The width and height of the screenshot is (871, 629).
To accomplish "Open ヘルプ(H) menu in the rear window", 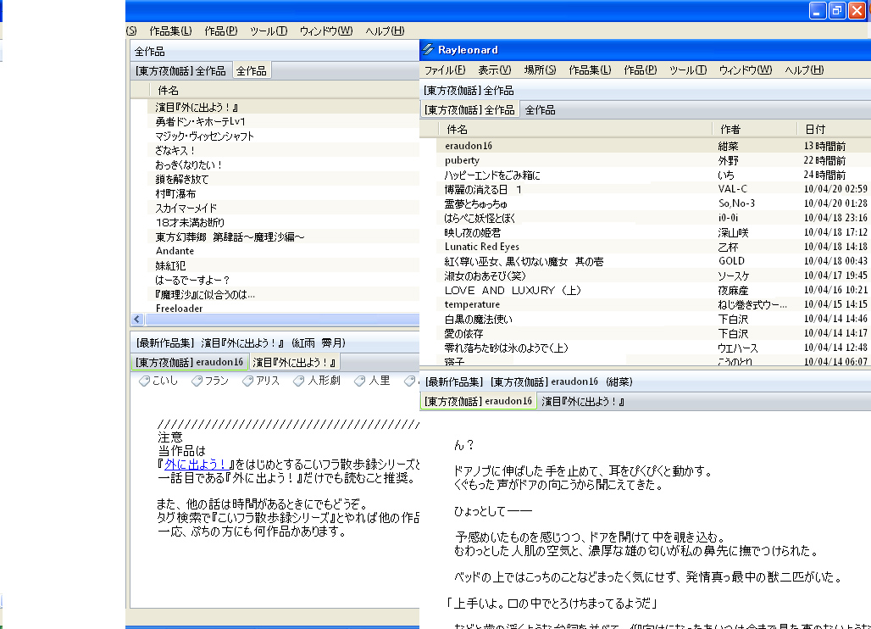I will (x=385, y=31).
